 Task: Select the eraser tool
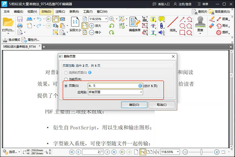[212, 26]
